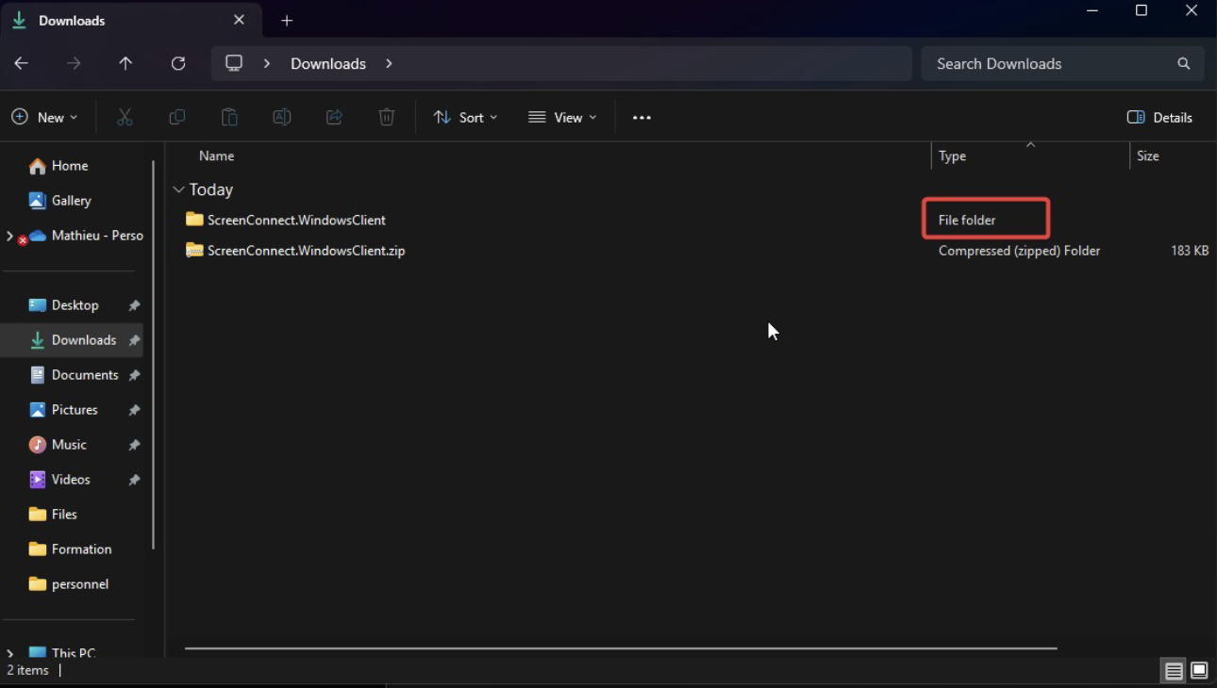Viewport: 1217px width, 688px height.
Task: Open the Gallery from the sidebar
Action: click(70, 200)
